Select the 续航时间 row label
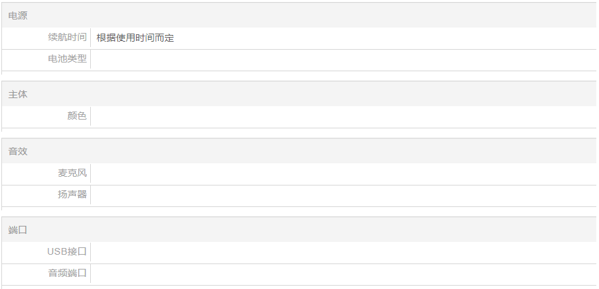Viewport: 599px width, 289px height. (67, 38)
